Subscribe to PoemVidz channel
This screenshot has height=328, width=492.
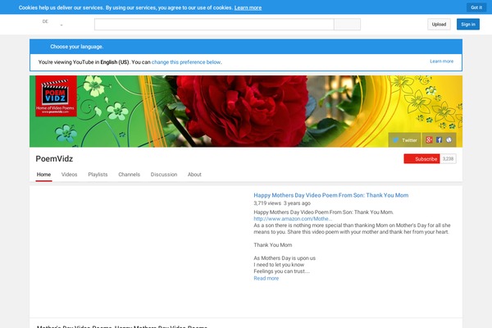point(422,159)
